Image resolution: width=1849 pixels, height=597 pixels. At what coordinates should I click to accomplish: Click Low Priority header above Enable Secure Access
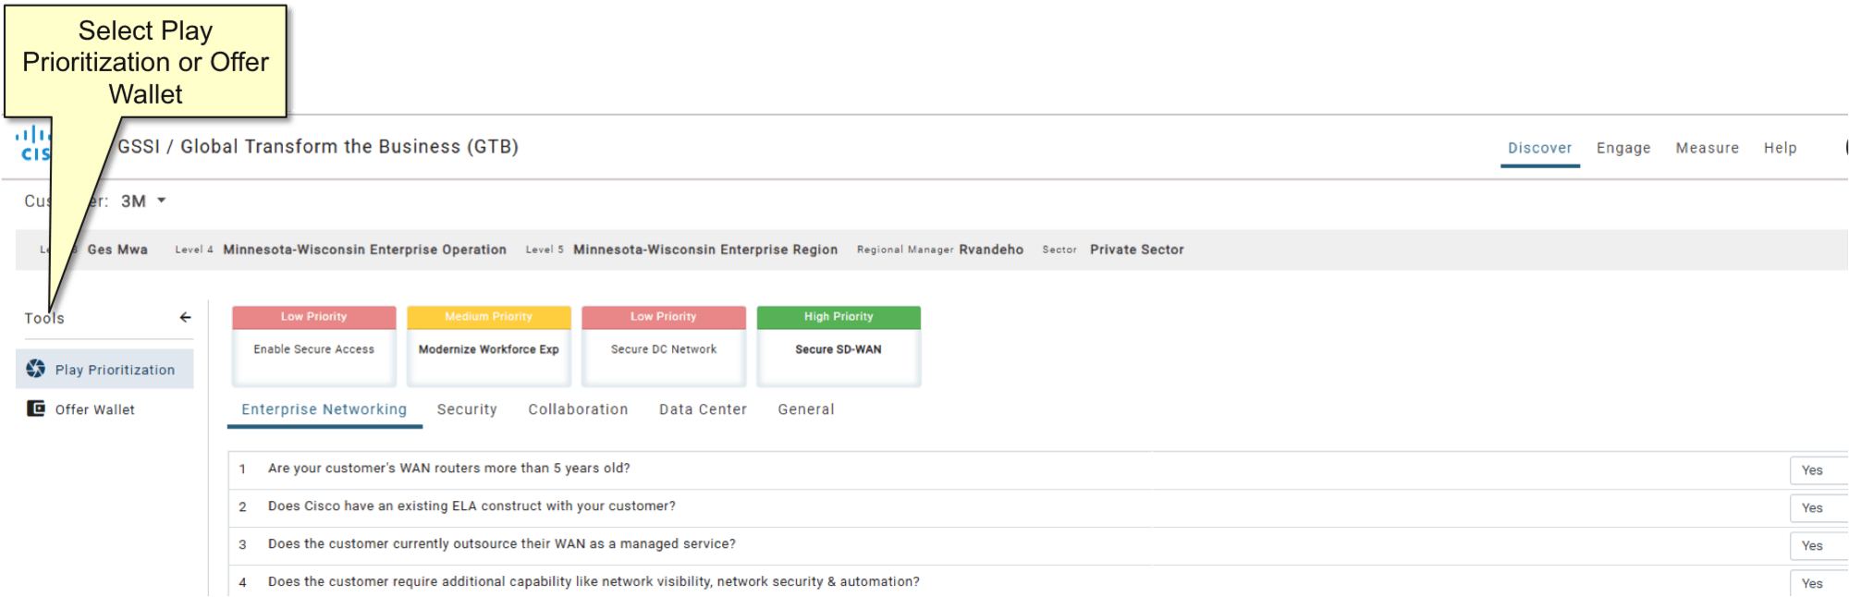click(314, 317)
